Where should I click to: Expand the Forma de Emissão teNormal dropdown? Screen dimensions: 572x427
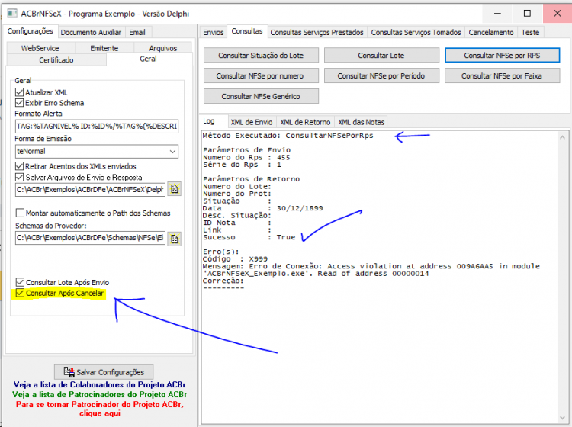(172, 151)
